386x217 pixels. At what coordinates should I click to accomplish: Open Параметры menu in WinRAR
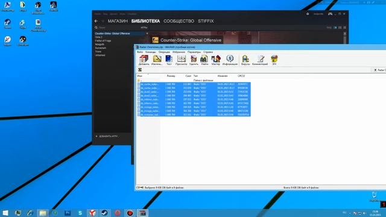194,52
